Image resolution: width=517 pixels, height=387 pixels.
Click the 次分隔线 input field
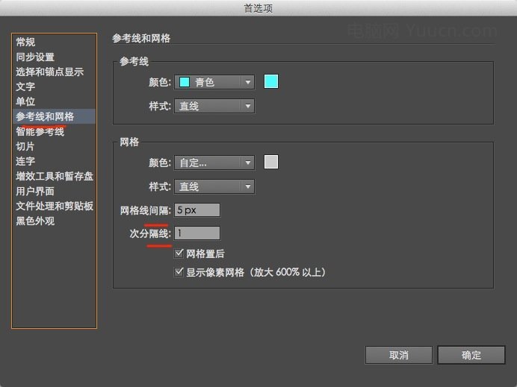tap(197, 233)
